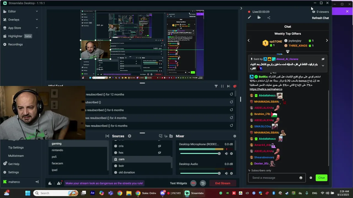Add a new source with plus icon
Image resolution: width=353 pixels, height=198 pixels.
[129, 136]
